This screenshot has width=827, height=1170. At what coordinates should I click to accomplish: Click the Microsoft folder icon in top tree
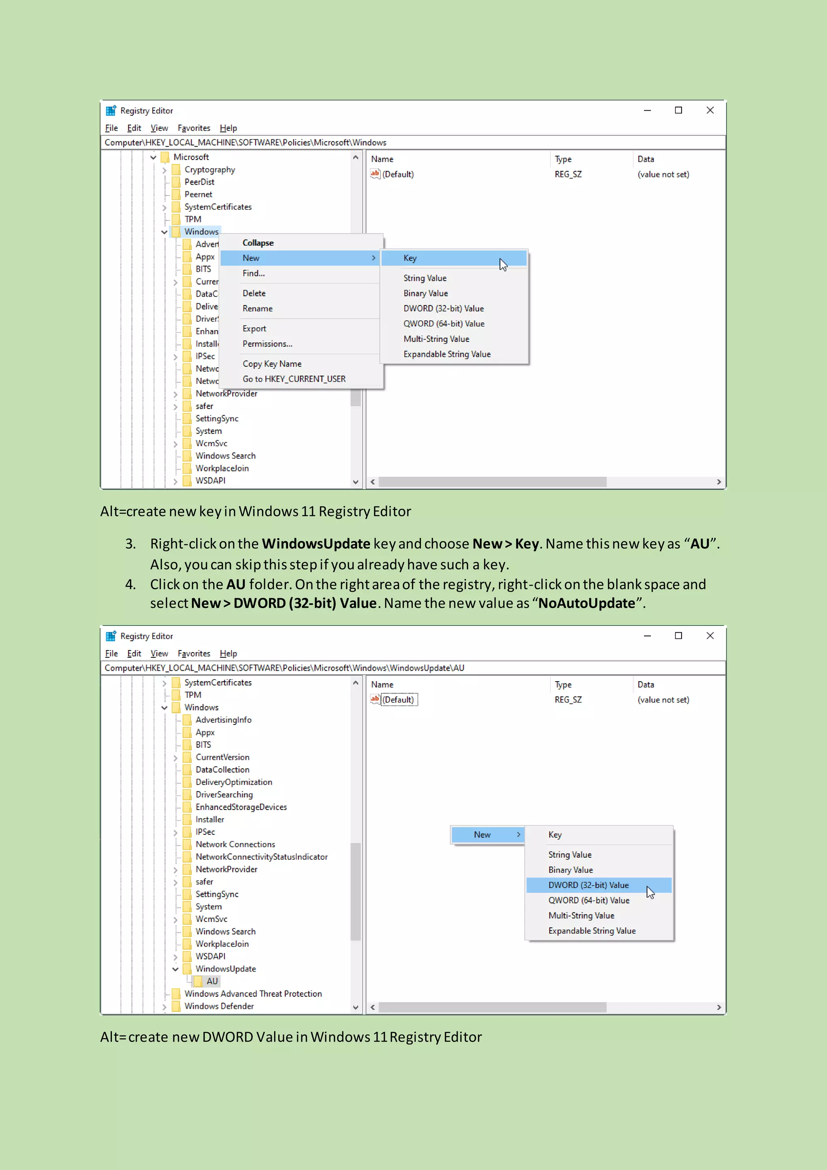(165, 157)
